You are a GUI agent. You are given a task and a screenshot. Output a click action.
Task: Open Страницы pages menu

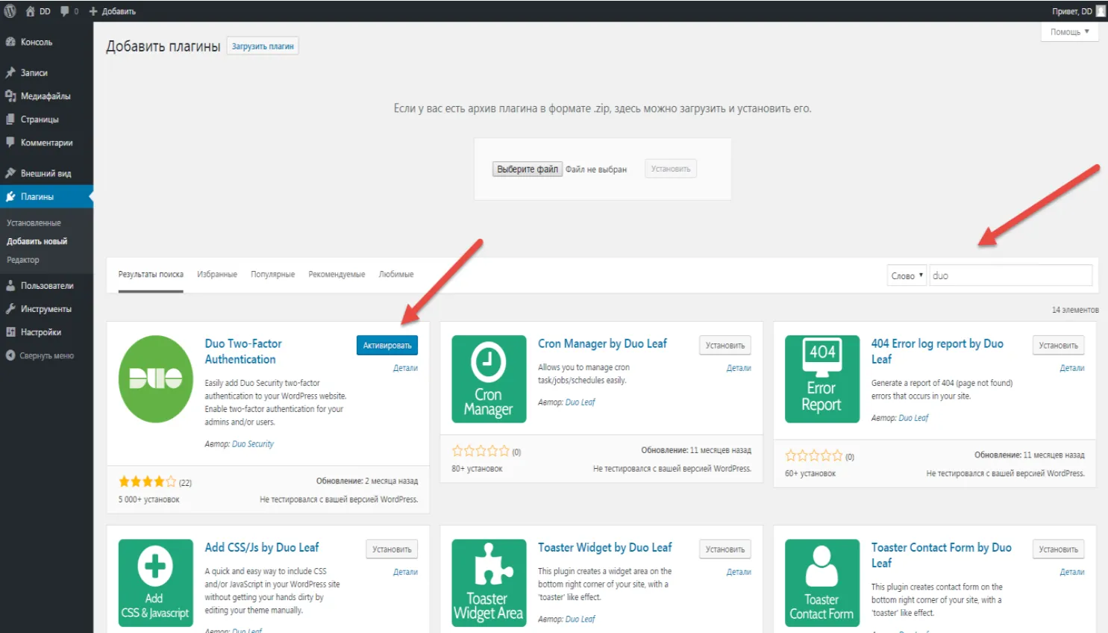click(46, 119)
